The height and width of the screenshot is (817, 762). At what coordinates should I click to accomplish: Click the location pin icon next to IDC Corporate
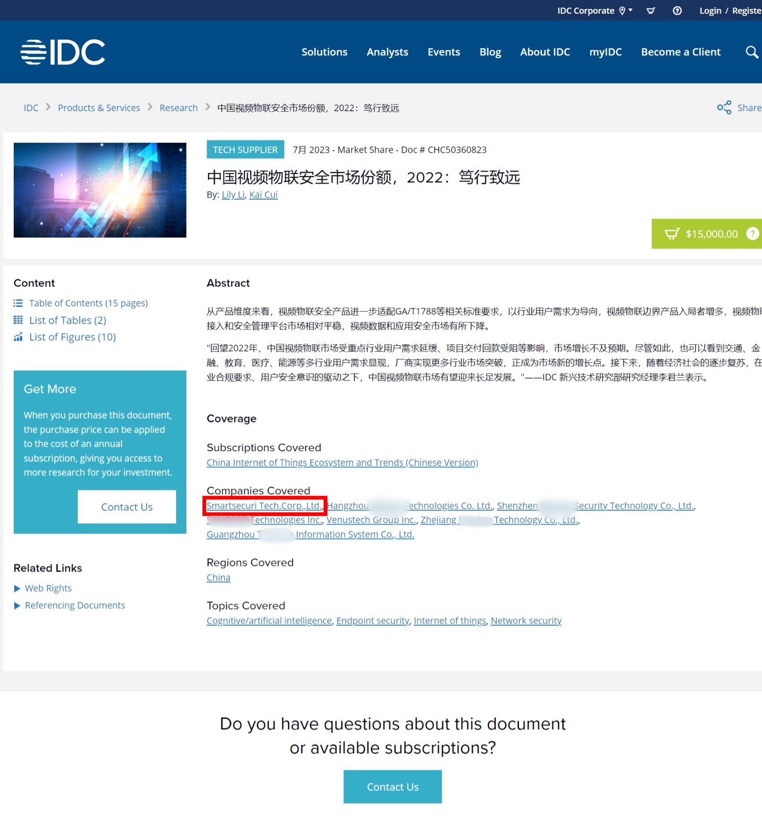pyautogui.click(x=622, y=10)
